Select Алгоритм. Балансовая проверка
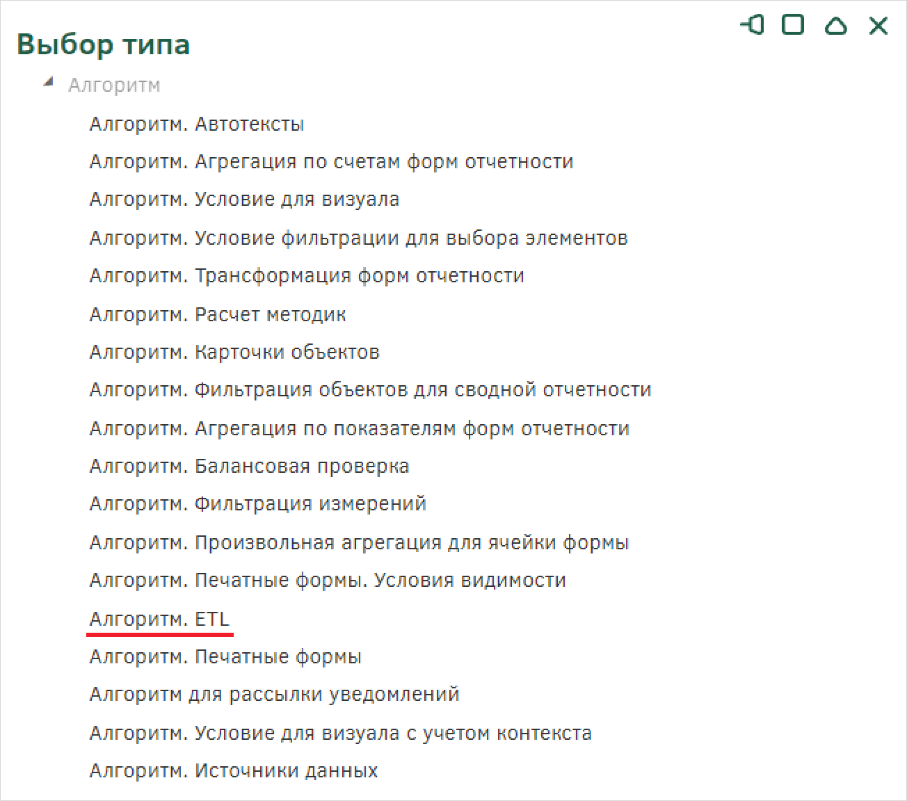907x801 pixels. [249, 466]
